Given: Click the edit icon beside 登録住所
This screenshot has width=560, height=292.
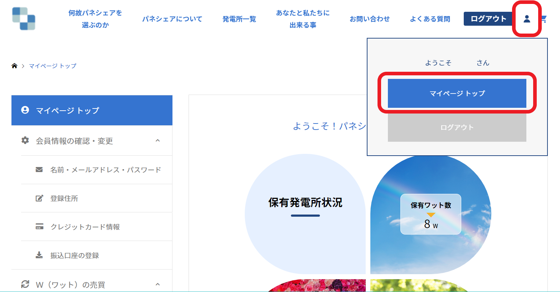Looking at the screenshot, I should point(39,198).
